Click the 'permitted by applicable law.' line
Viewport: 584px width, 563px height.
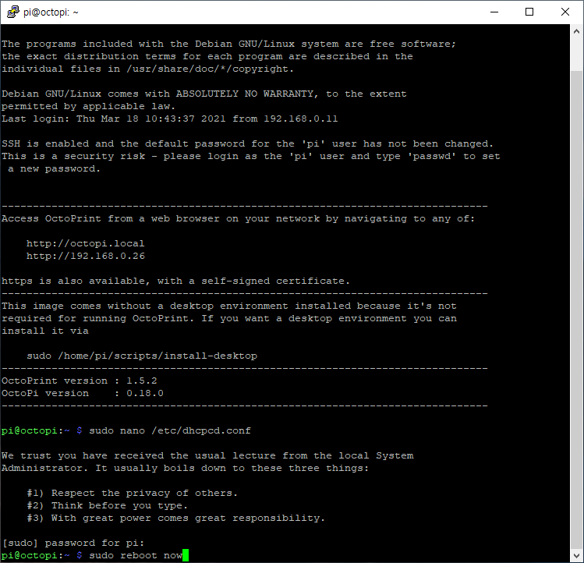pos(88,106)
